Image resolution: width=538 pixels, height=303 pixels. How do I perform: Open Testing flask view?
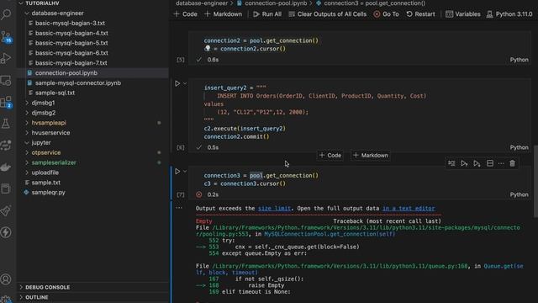6,124
